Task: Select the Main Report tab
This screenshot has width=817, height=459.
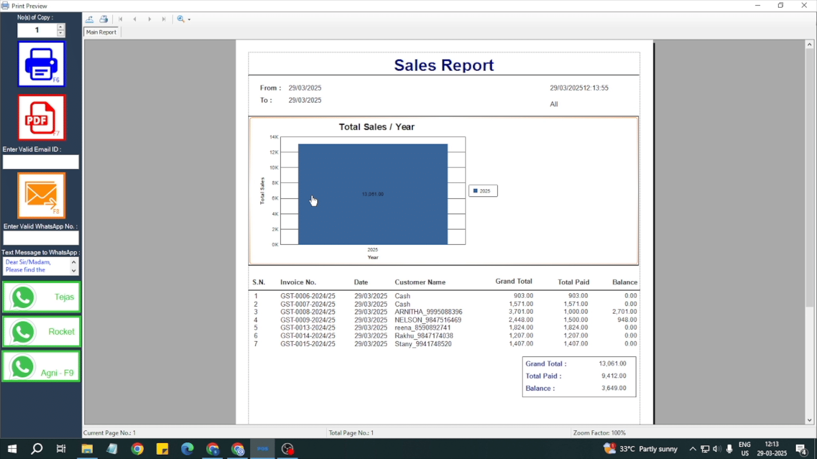Action: pyautogui.click(x=101, y=32)
